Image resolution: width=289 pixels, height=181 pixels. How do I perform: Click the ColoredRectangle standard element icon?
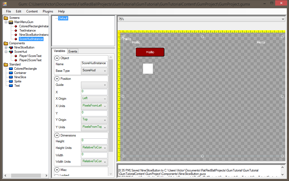point(11,69)
